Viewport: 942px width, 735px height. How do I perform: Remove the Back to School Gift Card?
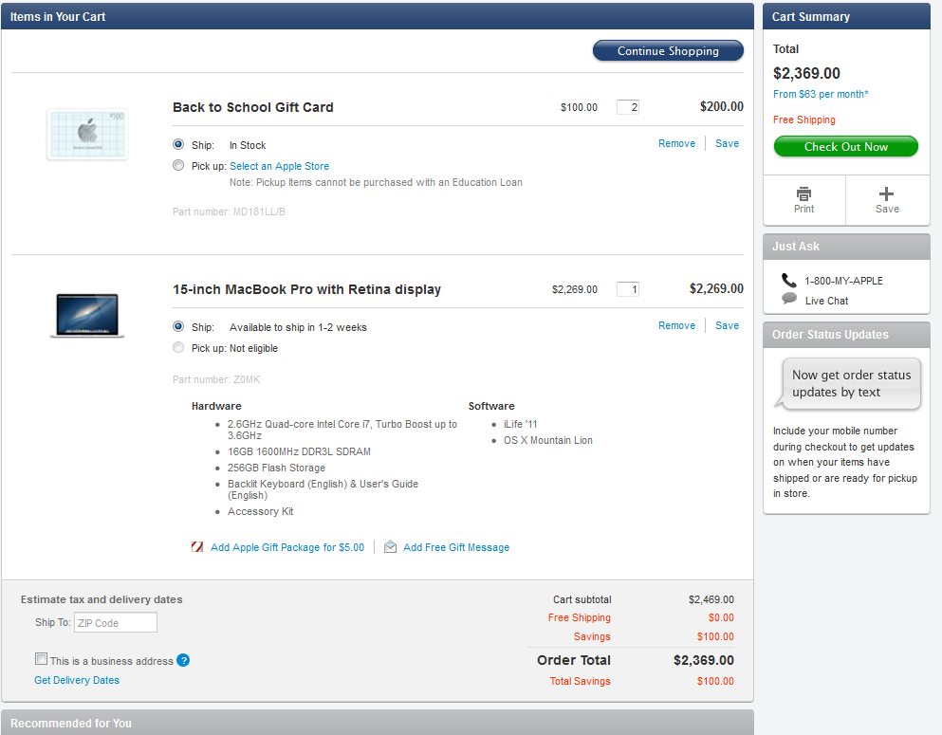(676, 143)
